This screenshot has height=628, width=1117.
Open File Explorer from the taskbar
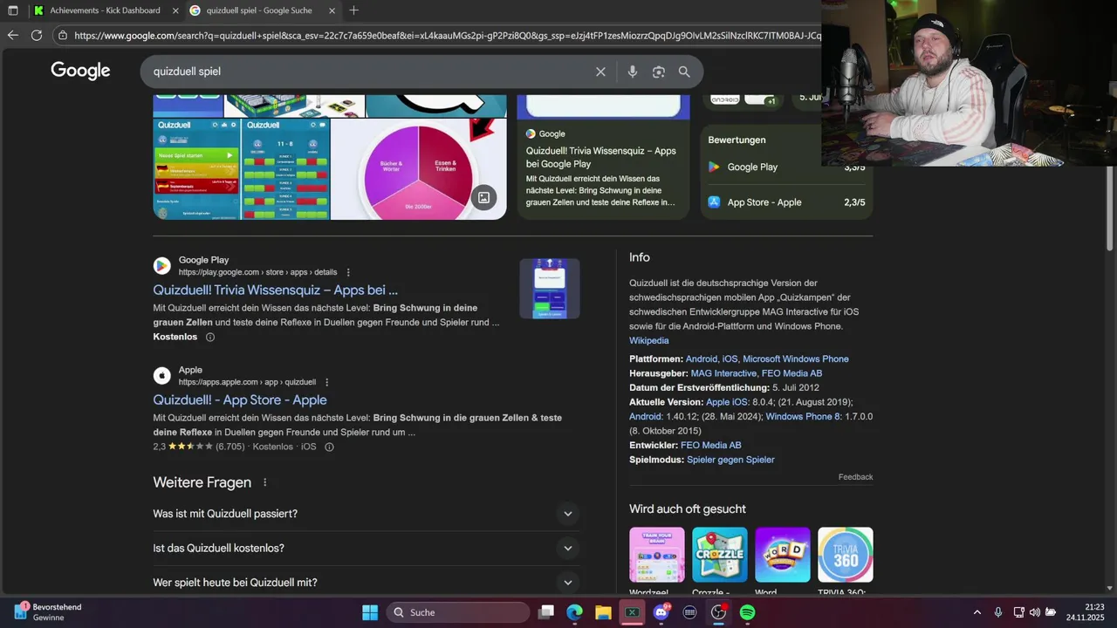click(603, 612)
